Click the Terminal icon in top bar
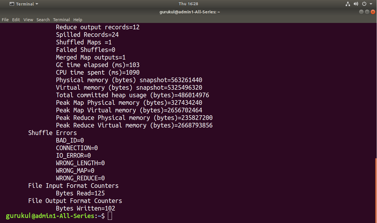Image resolution: width=377 pixels, height=223 pixels. 12,4
